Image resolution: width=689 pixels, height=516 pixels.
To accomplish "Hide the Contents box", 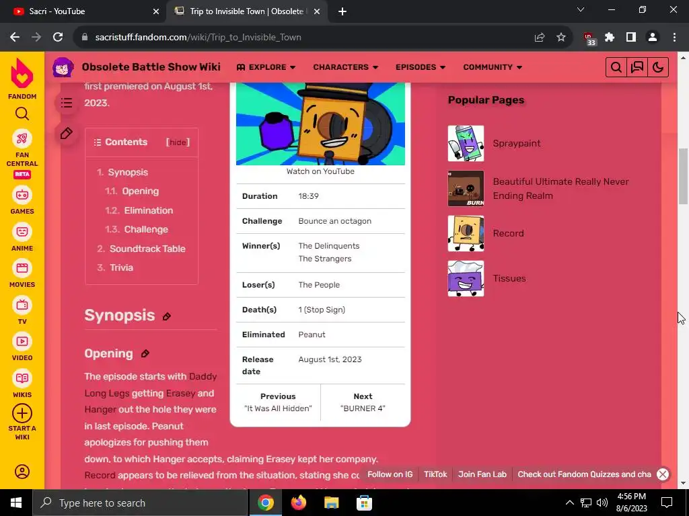I will (x=178, y=142).
